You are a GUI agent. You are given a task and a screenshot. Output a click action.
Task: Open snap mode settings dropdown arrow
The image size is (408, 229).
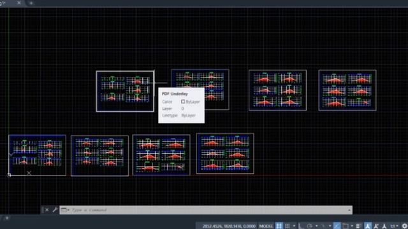coord(294,226)
